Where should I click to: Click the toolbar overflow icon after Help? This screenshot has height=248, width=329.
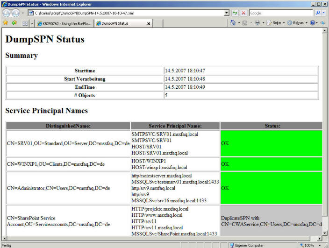[x=323, y=22]
